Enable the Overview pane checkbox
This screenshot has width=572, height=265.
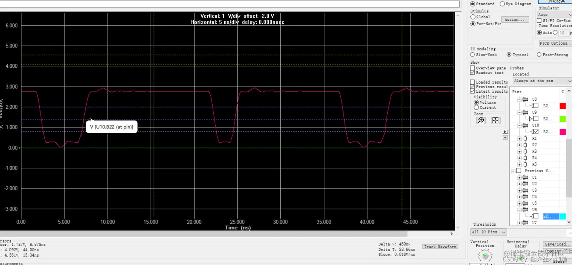tap(472, 68)
